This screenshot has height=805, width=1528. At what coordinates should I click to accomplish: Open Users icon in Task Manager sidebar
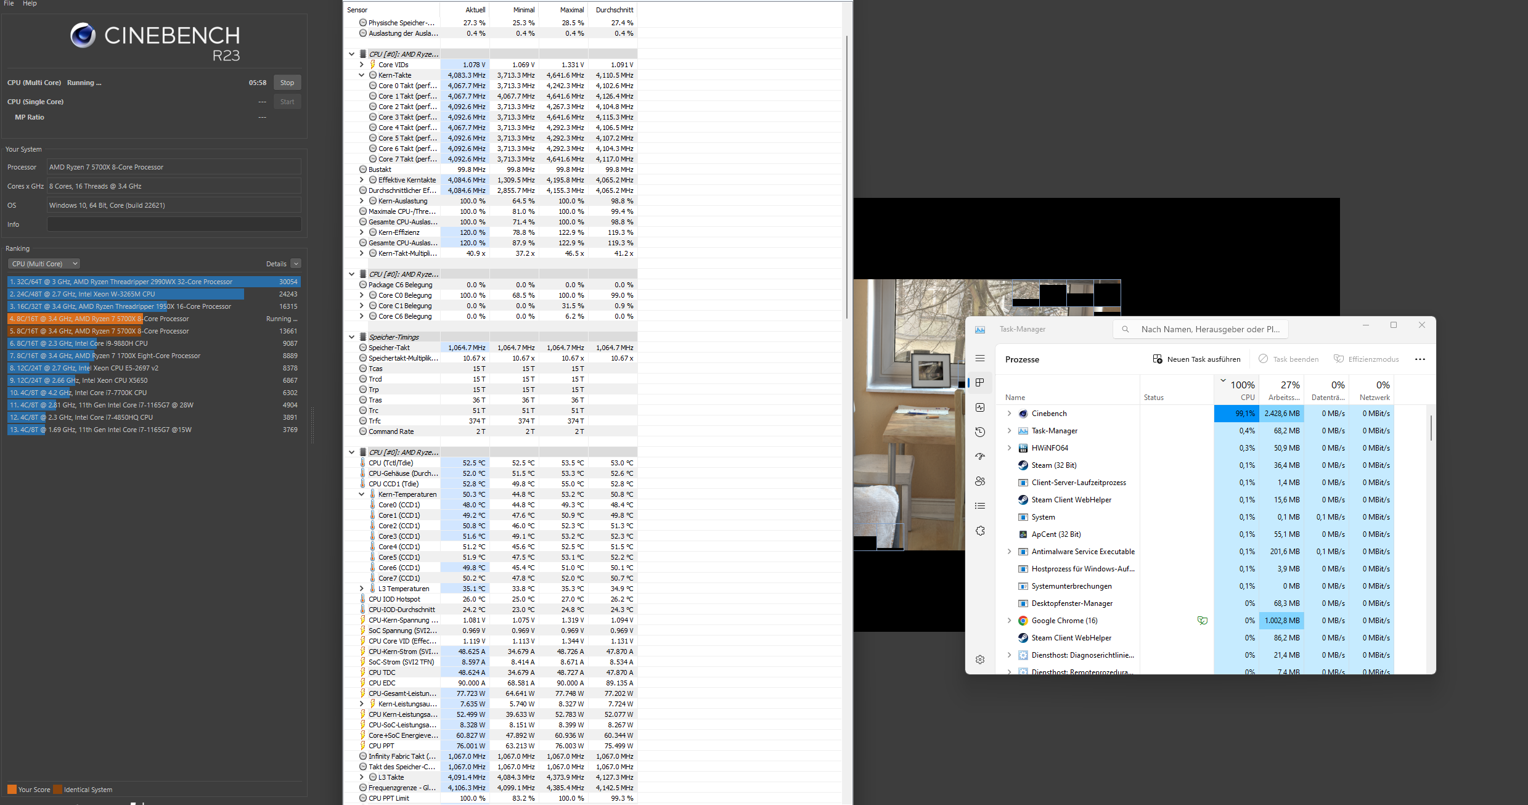point(980,481)
